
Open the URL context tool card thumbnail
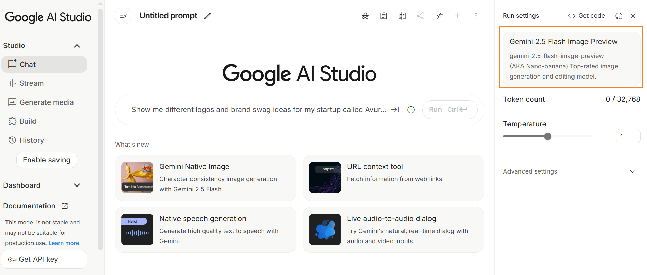point(325,177)
